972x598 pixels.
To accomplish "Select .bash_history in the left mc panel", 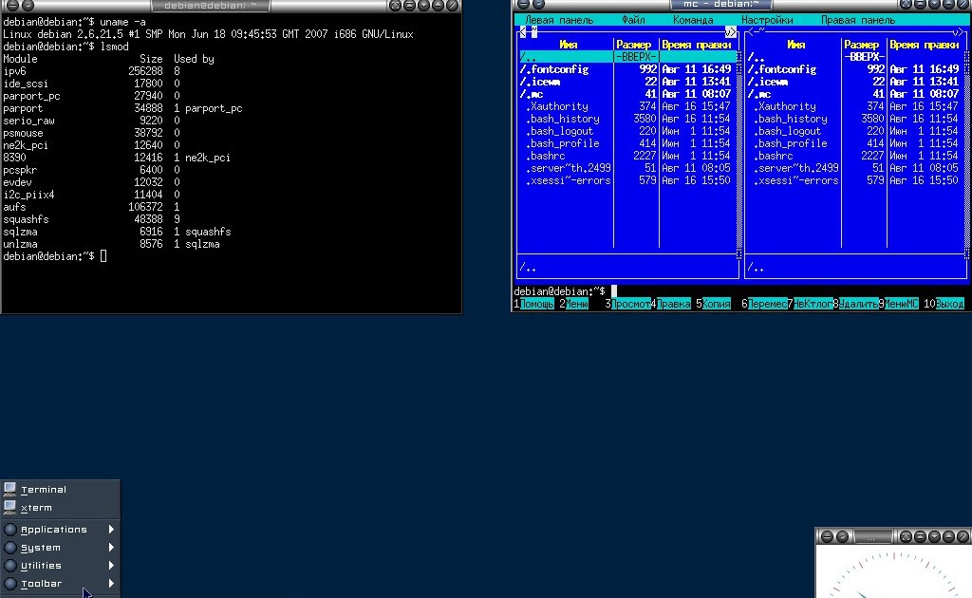I will (x=627, y=119).
